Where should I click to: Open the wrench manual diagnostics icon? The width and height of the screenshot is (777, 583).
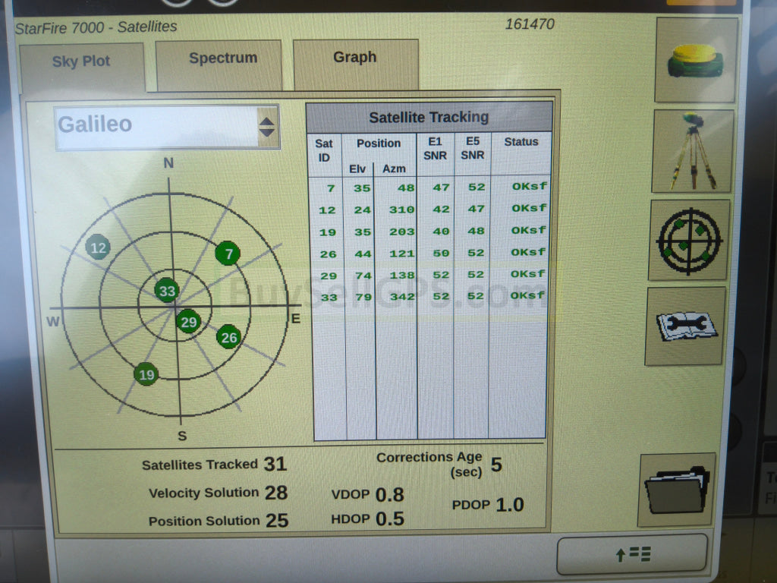click(x=685, y=326)
